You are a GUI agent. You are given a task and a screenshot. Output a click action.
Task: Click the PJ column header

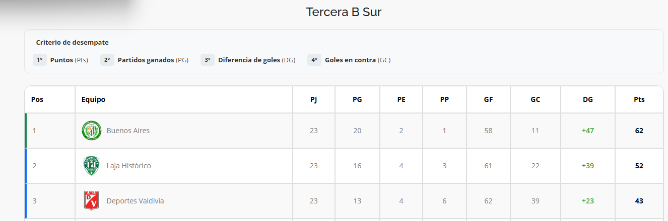314,99
